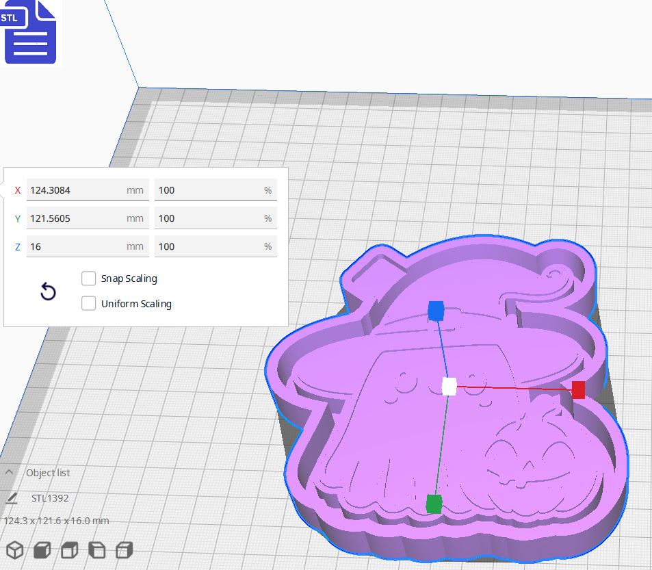
Task: Enable Uniform Scaling
Action: coord(88,303)
